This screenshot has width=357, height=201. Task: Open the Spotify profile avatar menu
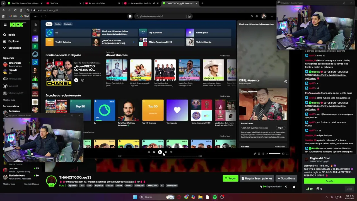click(x=264, y=16)
